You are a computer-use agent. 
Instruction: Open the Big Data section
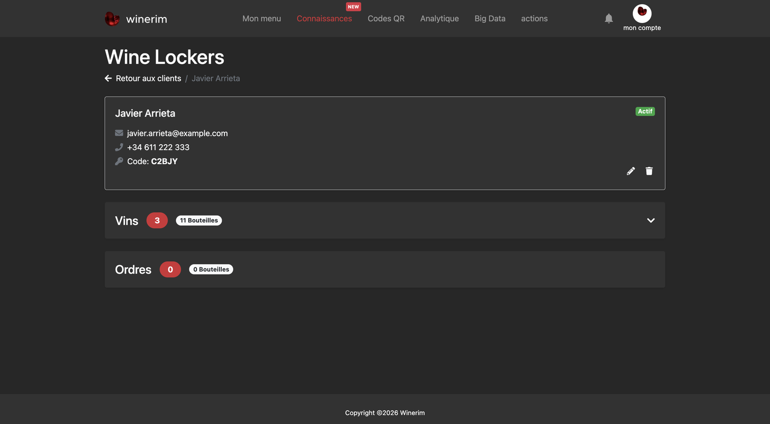[x=490, y=18]
